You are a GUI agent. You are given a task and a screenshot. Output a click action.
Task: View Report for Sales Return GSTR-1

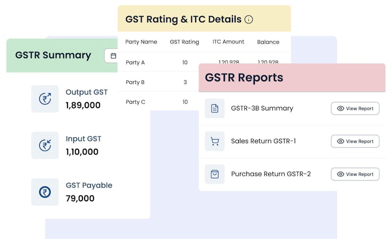point(355,141)
